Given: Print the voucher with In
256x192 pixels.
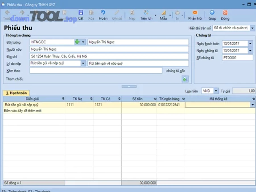Looking at the screenshot, I should [177, 15].
